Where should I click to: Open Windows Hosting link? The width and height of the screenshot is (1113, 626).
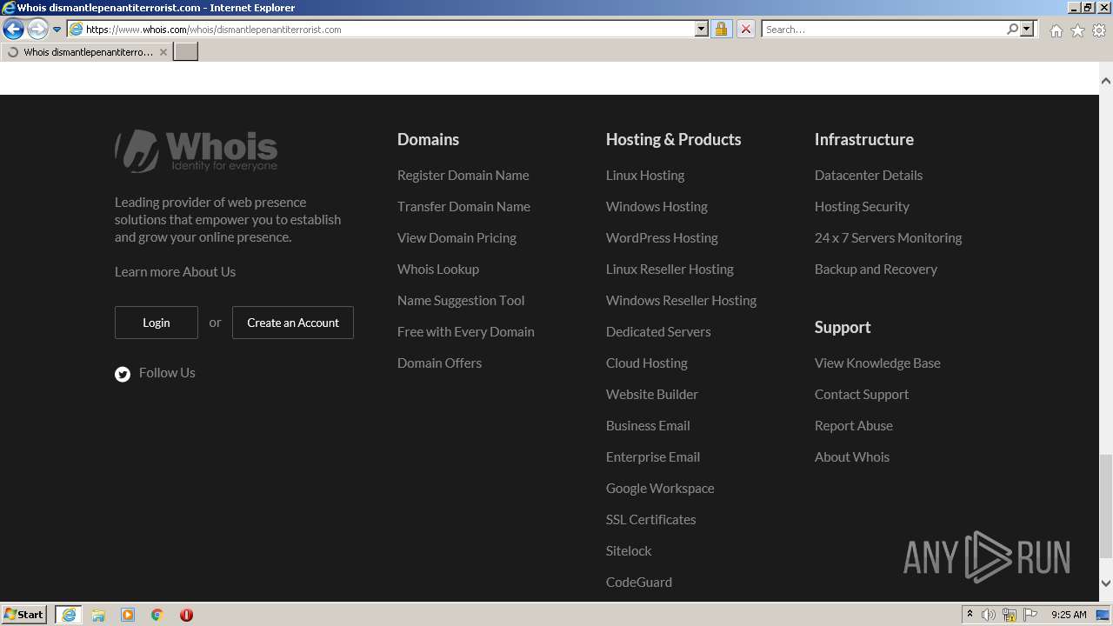click(x=656, y=206)
